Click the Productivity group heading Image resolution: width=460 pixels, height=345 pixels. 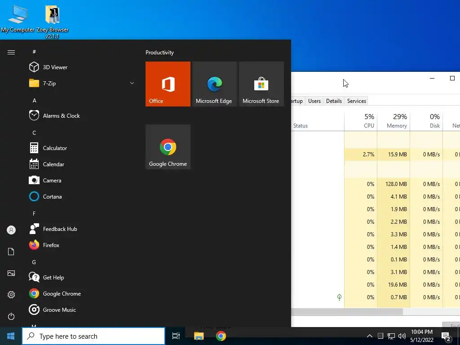(159, 53)
